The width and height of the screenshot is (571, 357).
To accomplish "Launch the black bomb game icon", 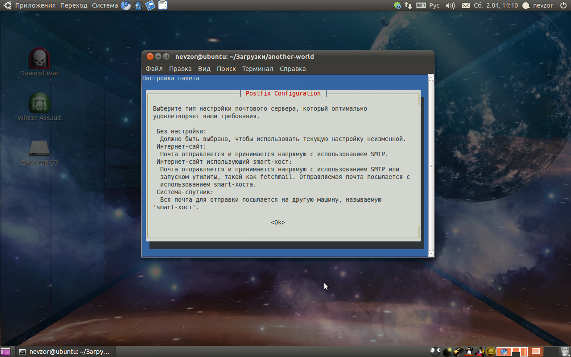I will [447, 352].
